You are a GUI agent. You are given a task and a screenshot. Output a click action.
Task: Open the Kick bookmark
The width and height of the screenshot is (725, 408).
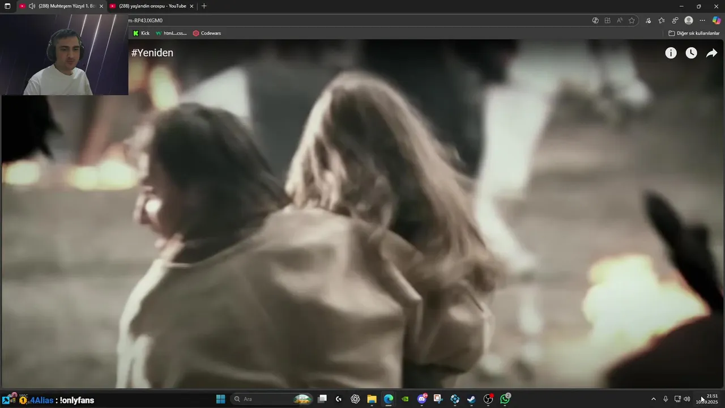[x=141, y=33]
